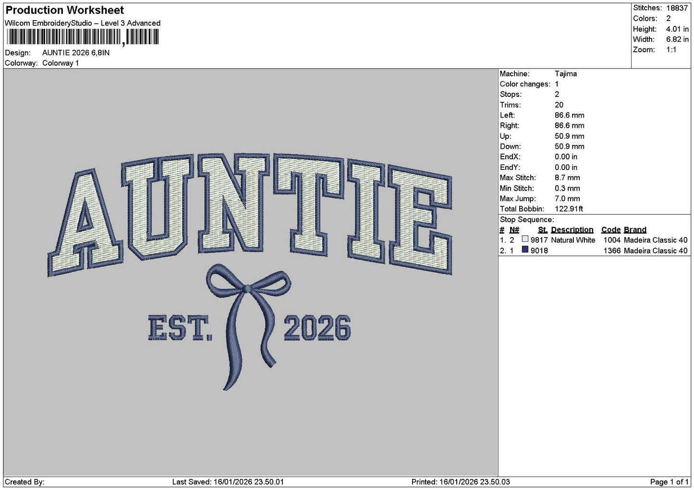Click the Width value '6.82 in'
Viewport: 694px width, 490px height.
coord(677,39)
